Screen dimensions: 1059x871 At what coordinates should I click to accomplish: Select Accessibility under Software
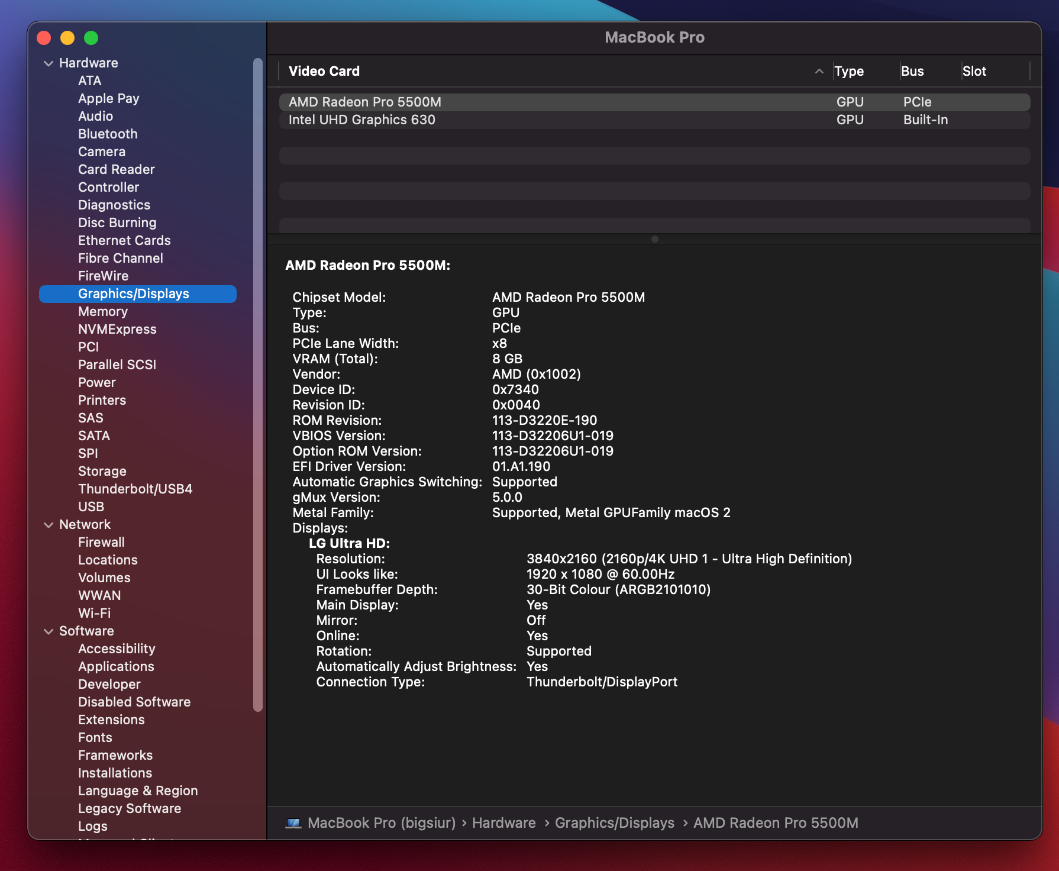tap(117, 649)
